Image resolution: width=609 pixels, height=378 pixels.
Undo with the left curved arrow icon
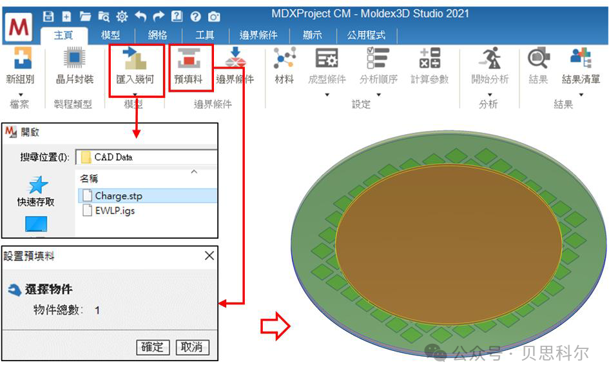point(140,16)
